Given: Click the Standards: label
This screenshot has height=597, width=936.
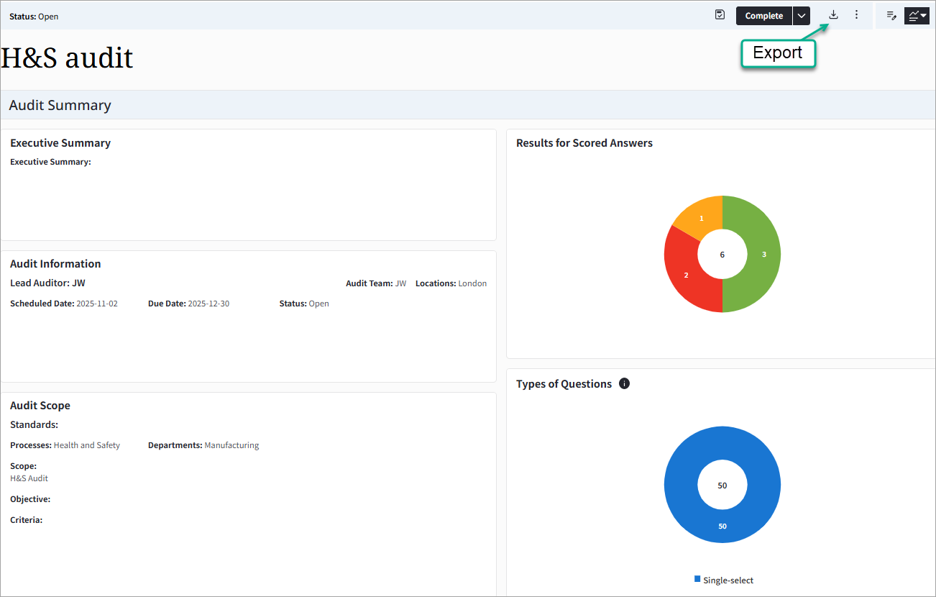Looking at the screenshot, I should pyautogui.click(x=34, y=425).
